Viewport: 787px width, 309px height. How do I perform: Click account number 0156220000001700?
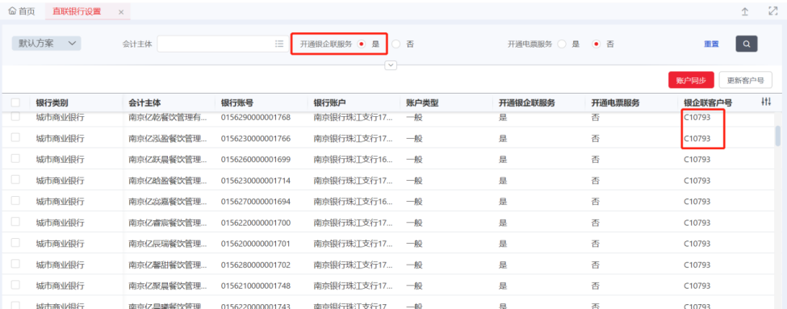[x=256, y=223]
